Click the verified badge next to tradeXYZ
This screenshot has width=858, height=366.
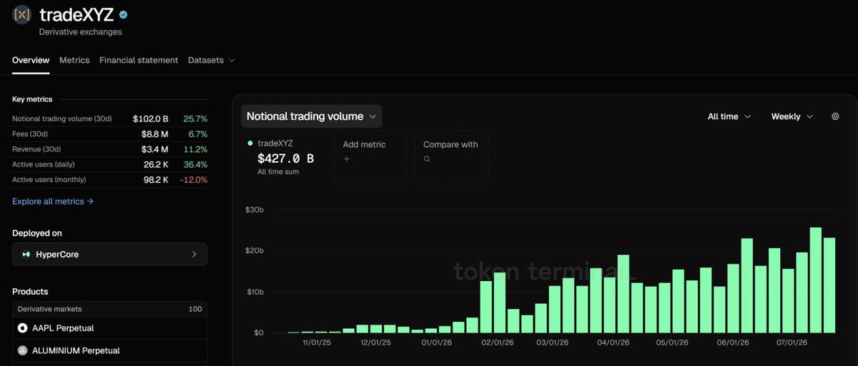point(124,14)
